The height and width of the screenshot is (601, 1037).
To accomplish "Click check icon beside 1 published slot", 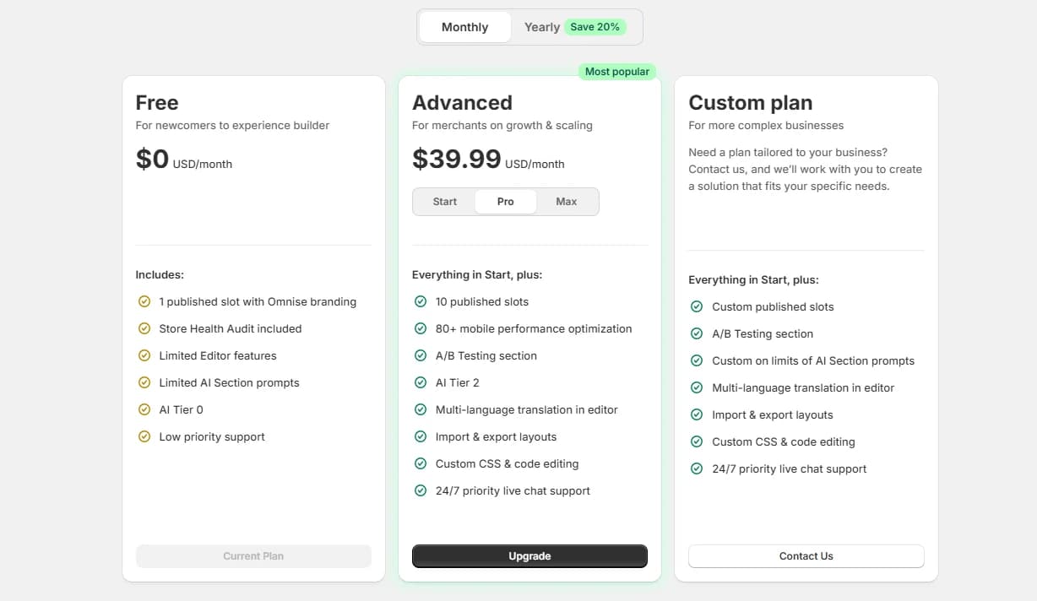I will [144, 301].
